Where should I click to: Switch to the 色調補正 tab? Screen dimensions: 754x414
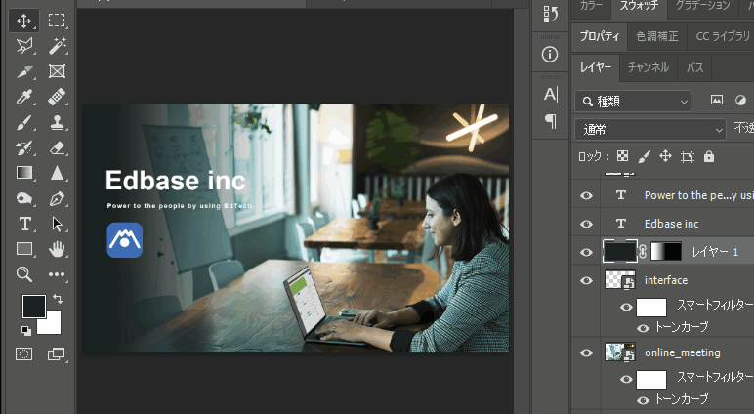pos(657,36)
